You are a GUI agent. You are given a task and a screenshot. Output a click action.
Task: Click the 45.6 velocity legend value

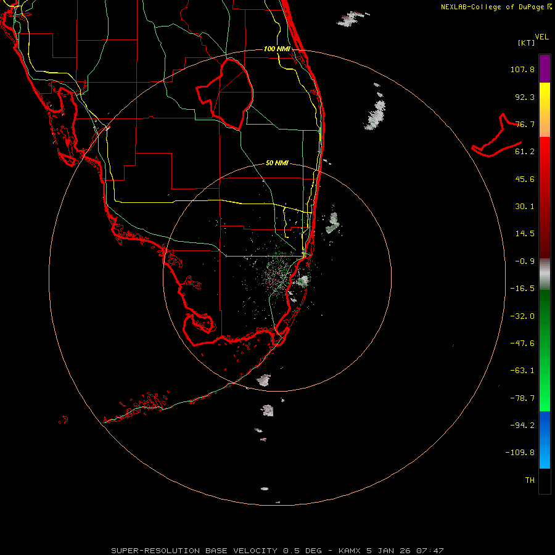click(x=525, y=179)
